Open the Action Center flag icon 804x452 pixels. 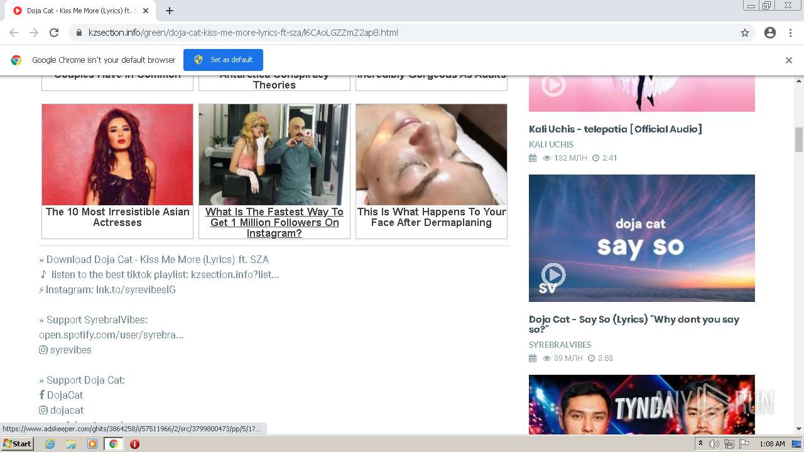pos(744,444)
